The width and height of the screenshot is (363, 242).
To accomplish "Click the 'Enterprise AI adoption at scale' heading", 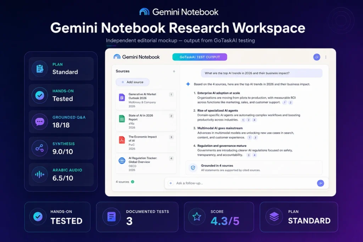I will [x=218, y=93].
